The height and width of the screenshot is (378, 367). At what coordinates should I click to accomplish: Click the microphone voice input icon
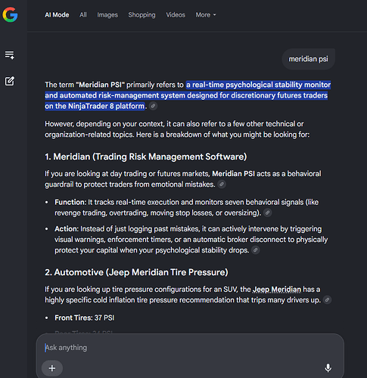328,368
